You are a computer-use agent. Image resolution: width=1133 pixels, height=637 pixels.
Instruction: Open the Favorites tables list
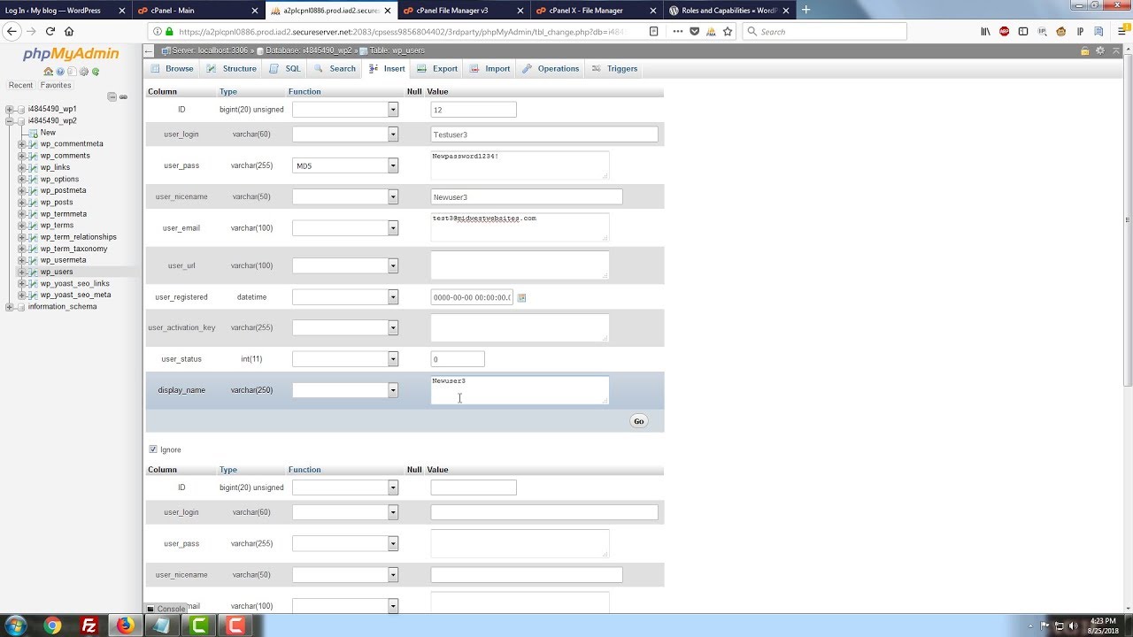coord(56,85)
